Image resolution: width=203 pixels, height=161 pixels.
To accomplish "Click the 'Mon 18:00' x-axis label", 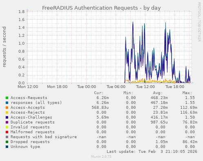I will click(57, 87).
